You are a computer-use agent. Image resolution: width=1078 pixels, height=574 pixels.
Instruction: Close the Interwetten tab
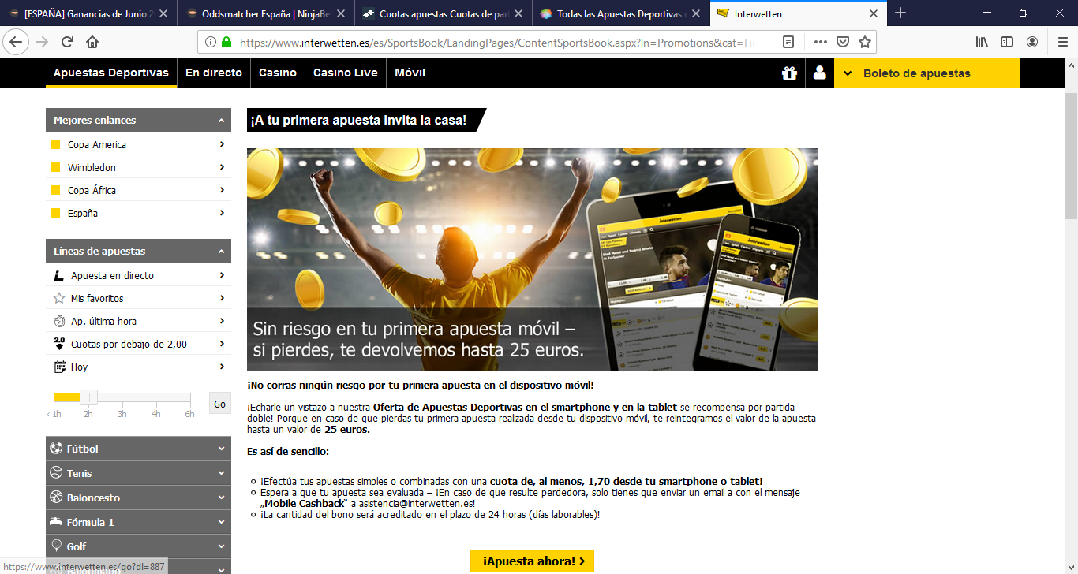[874, 13]
